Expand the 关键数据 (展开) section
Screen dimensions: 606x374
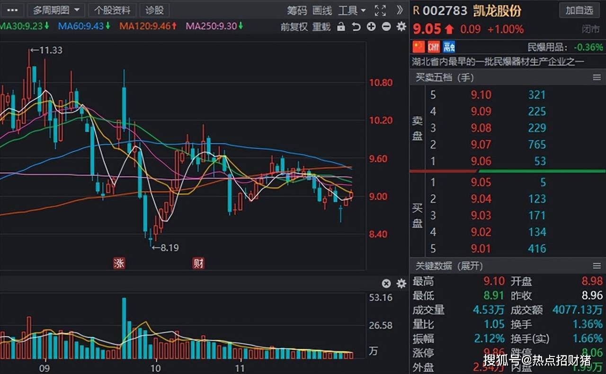click(449, 266)
